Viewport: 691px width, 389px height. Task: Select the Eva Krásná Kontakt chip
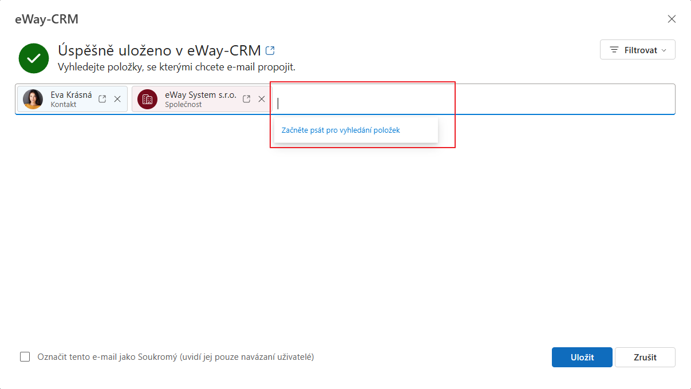tap(73, 99)
